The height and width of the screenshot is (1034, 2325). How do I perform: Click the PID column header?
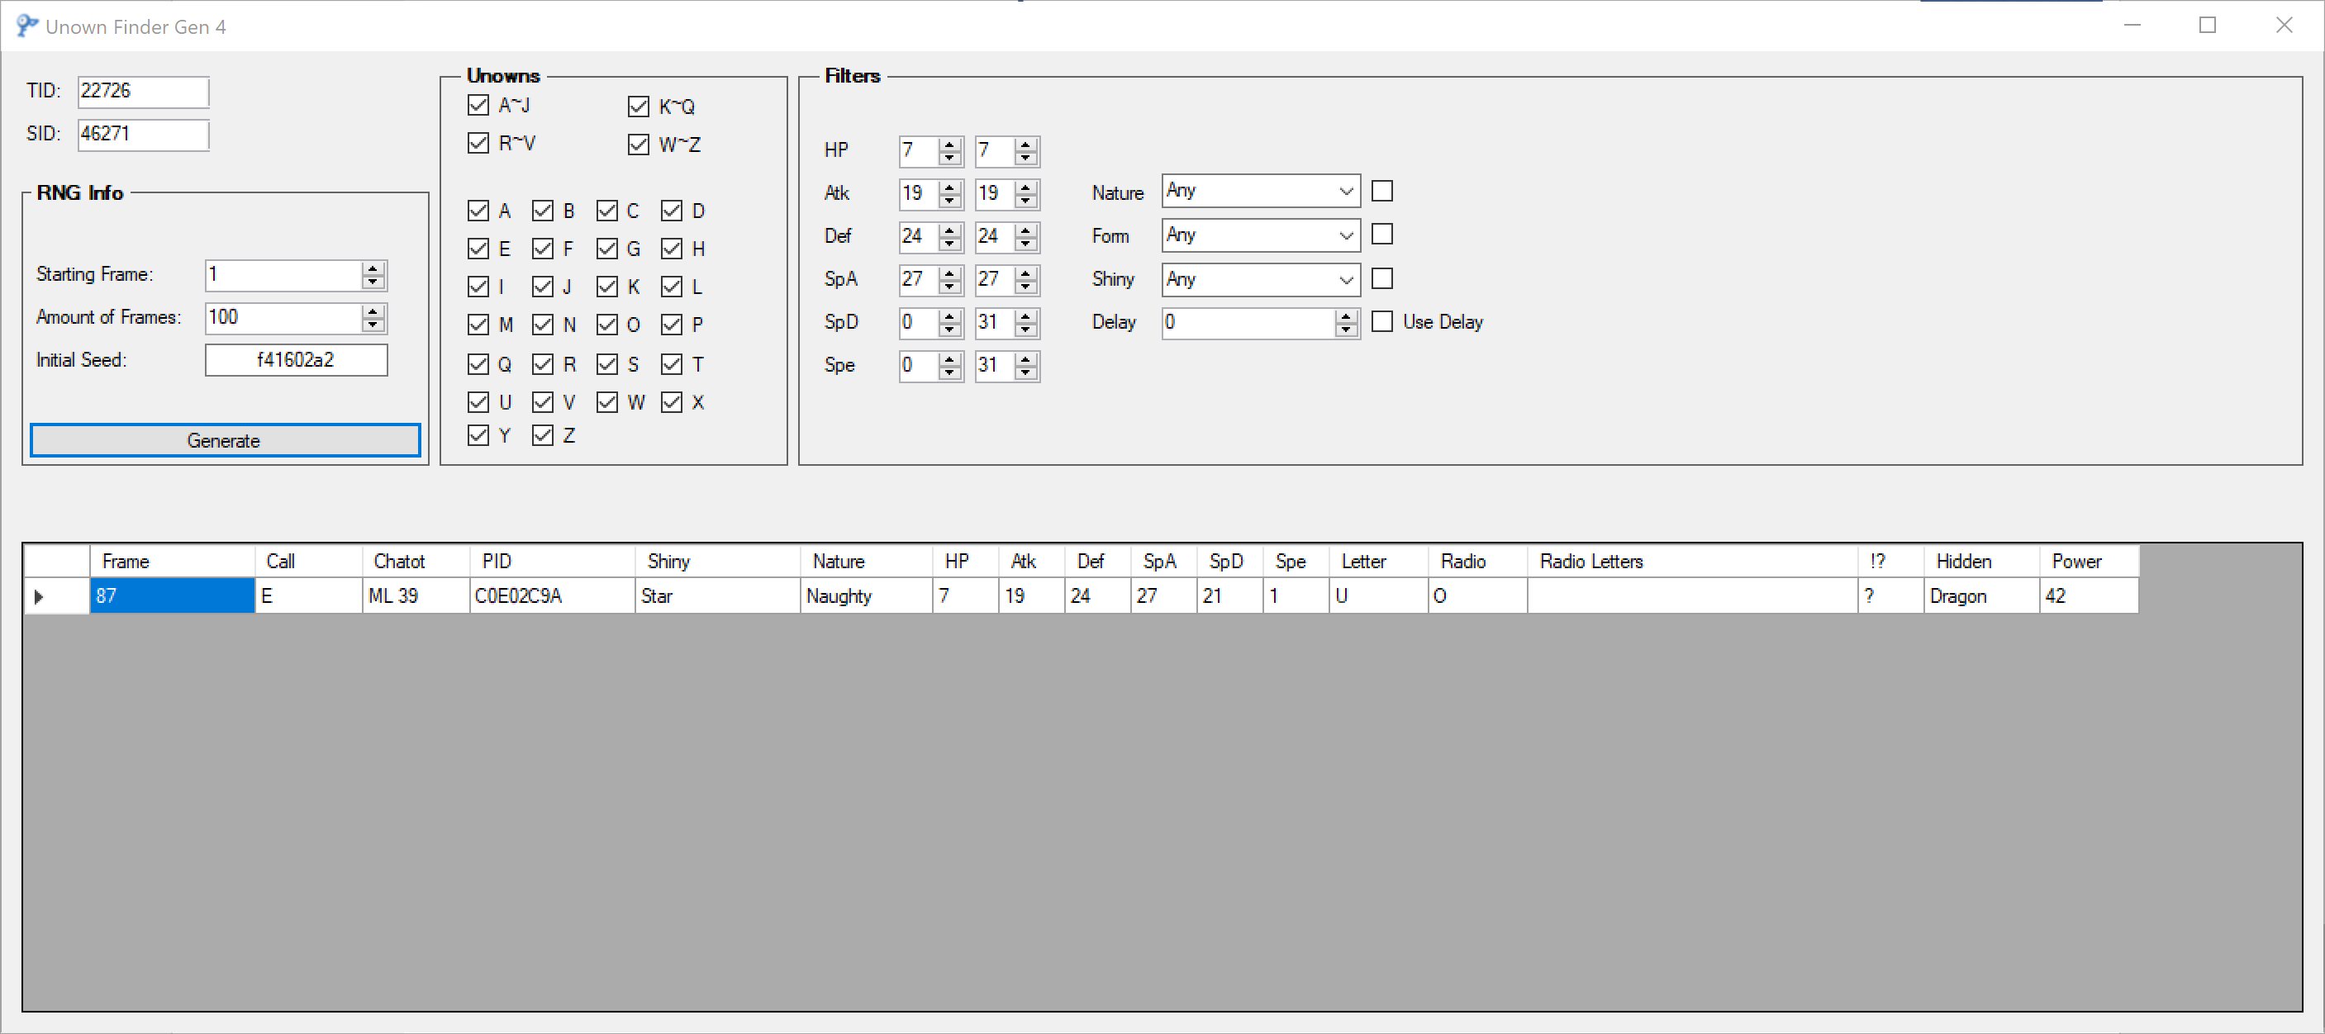[553, 562]
